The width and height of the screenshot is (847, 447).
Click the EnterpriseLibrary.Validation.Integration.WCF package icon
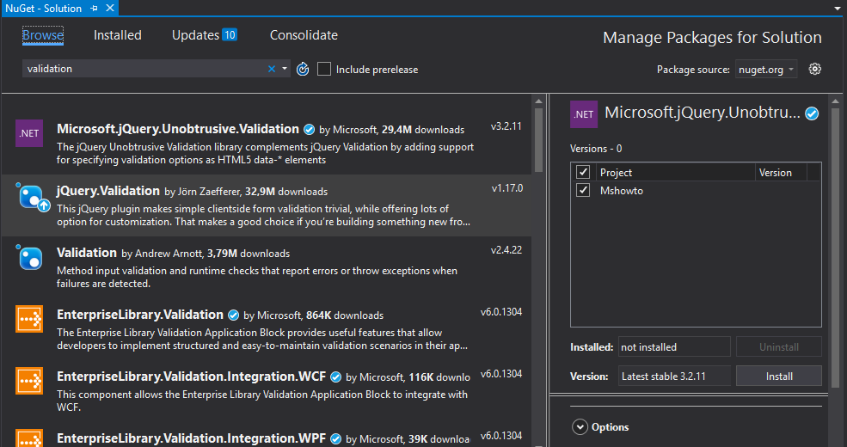29,381
